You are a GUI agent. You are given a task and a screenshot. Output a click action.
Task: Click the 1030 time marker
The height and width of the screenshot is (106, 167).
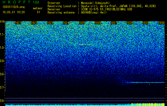(x=162, y=23)
